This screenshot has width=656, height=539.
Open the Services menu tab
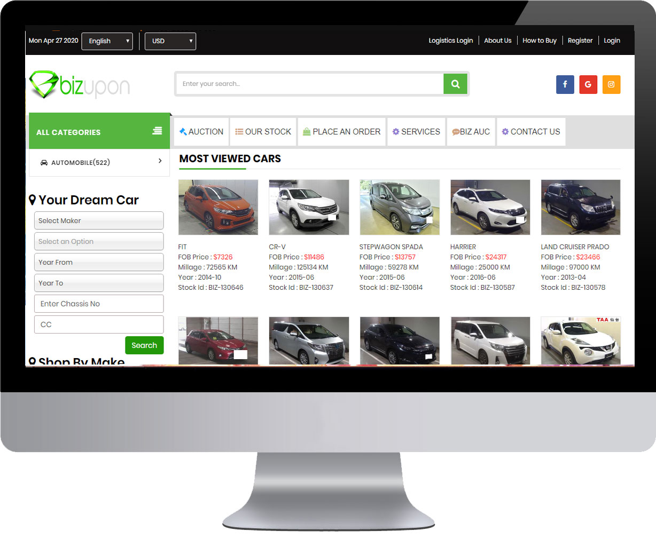pyautogui.click(x=417, y=132)
